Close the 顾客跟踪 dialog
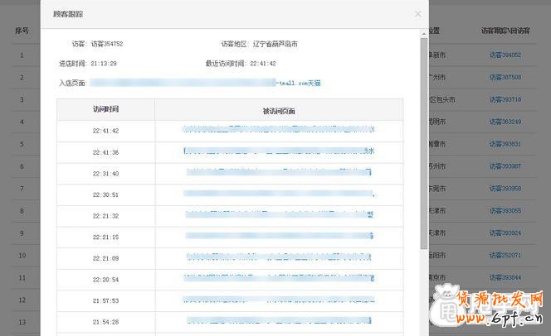Screen dimensions: 551x336 pyautogui.click(x=418, y=14)
